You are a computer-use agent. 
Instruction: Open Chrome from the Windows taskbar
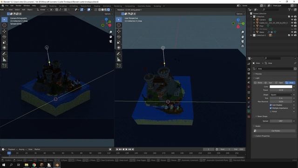pyautogui.click(x=34, y=165)
